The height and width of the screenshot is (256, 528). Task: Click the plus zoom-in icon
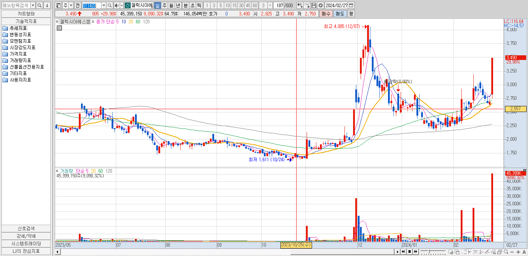[x=518, y=252]
